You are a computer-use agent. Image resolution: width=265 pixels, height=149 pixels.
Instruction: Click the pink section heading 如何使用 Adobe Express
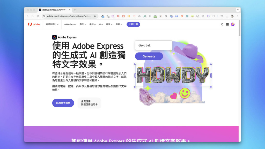click(131, 140)
